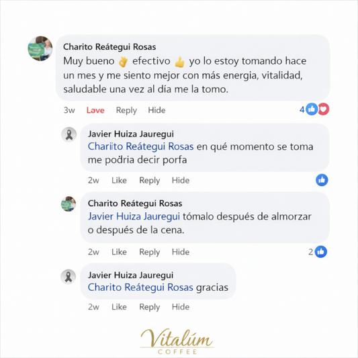Click the thumbs-up reaction beside count 4

click(x=312, y=109)
